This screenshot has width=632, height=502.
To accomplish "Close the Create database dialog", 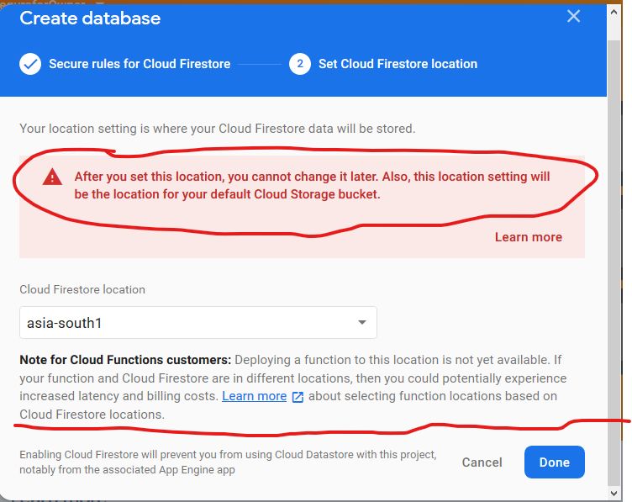I will click(574, 16).
